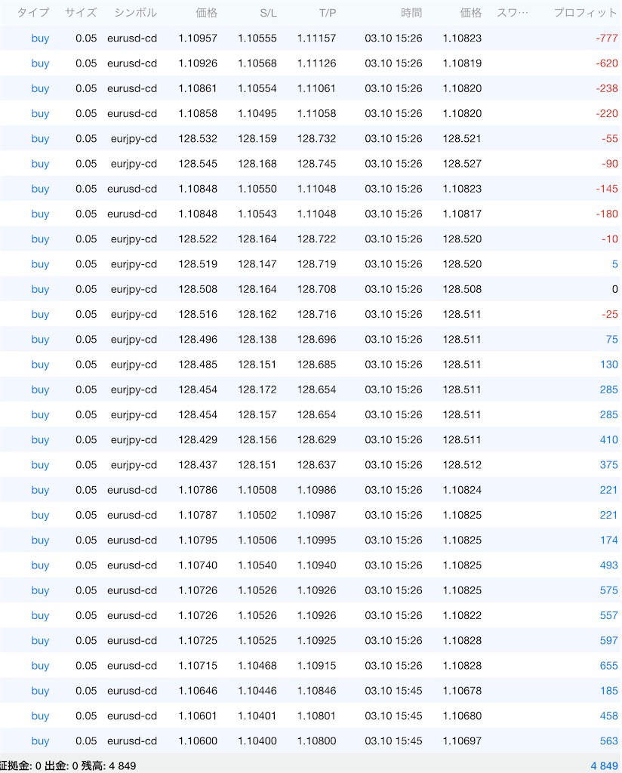This screenshot has width=622, height=773.
Task: Click the -620 profit cell
Action: click(x=606, y=63)
